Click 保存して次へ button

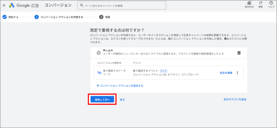click(x=102, y=99)
